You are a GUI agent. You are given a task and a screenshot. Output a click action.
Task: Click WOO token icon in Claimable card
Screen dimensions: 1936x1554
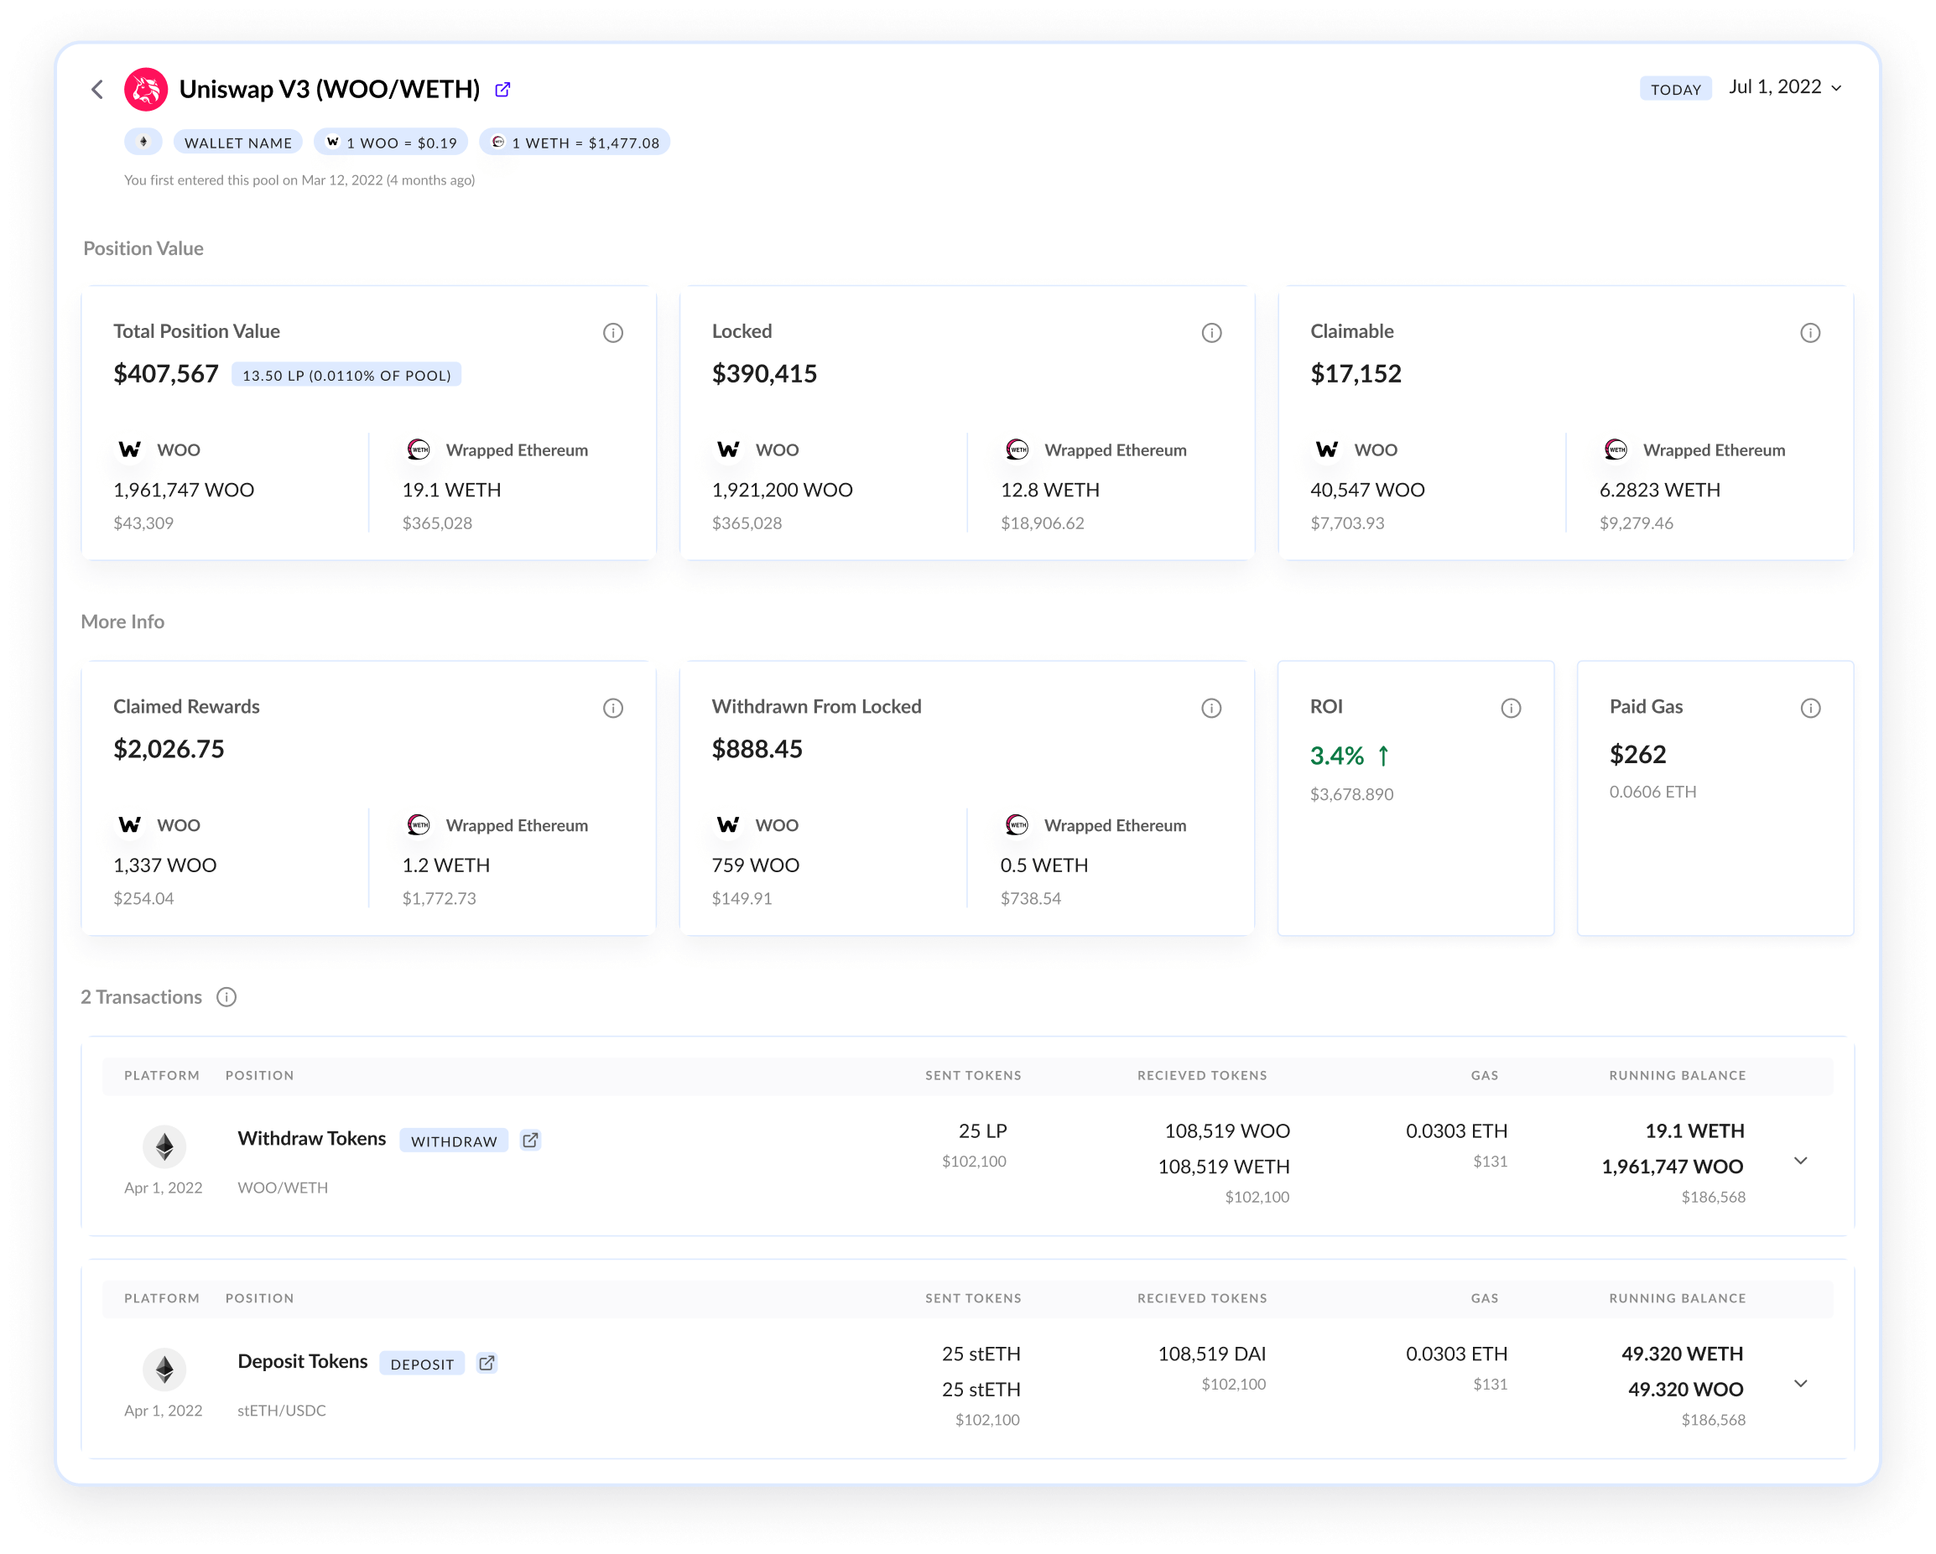(x=1327, y=450)
